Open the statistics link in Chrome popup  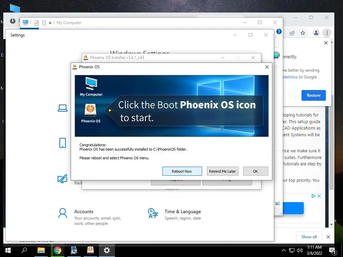tap(290, 77)
